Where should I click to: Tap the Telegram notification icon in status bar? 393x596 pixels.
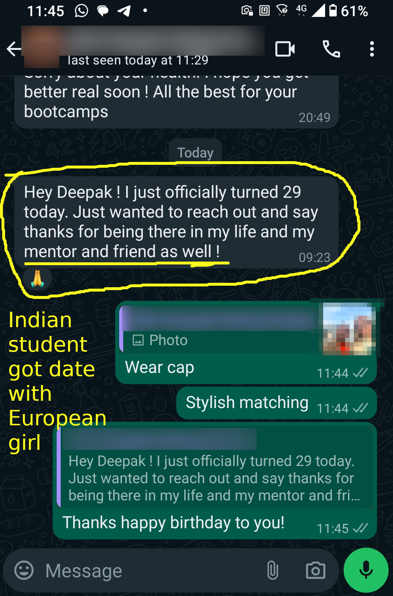coord(124,11)
